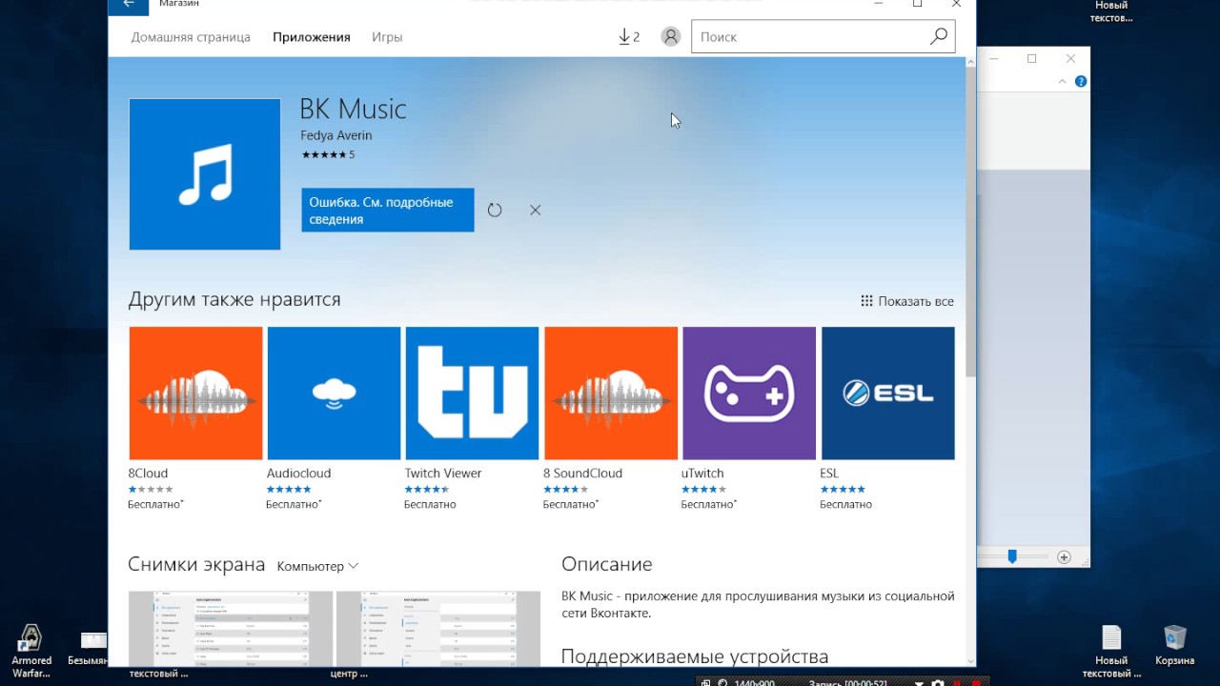Open the Twitch Viewer app tile
The width and height of the screenshot is (1220, 686).
[x=472, y=393]
